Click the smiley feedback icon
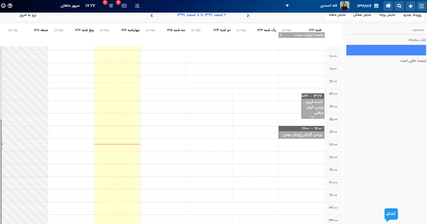 pos(4,6)
